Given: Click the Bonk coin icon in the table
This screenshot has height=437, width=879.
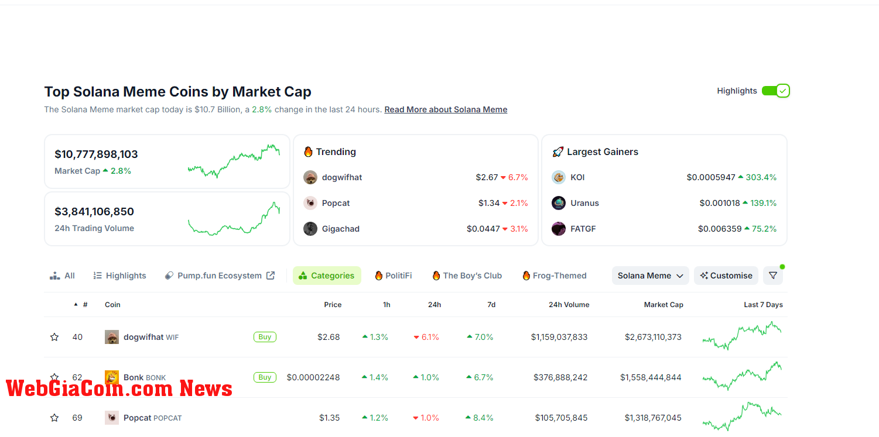Looking at the screenshot, I should [112, 377].
